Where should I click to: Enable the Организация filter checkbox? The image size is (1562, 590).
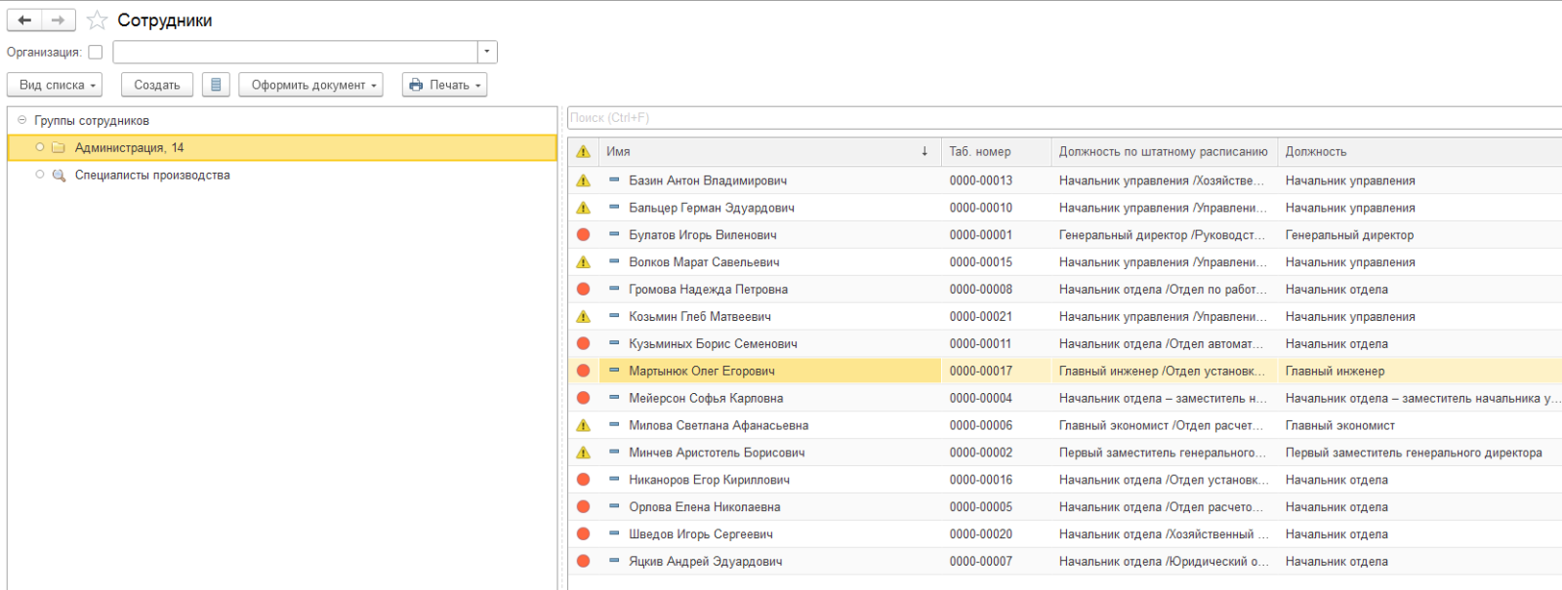point(96,53)
